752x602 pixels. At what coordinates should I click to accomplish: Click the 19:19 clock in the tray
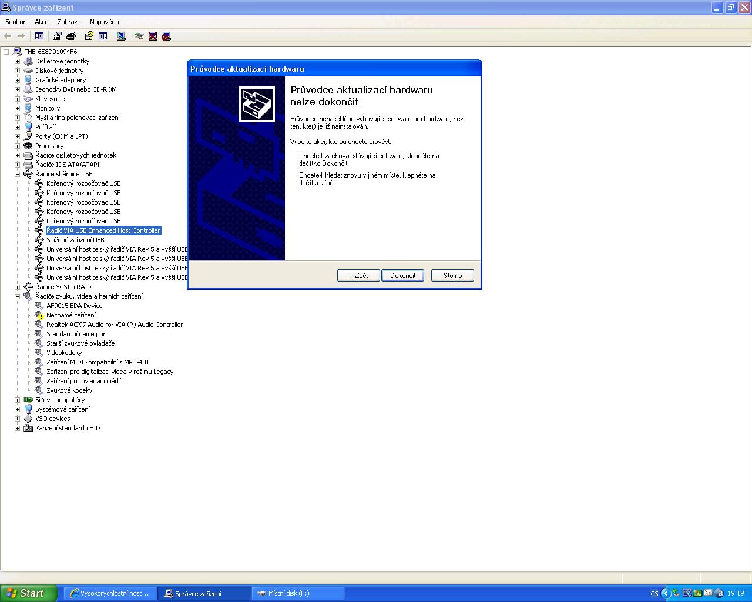point(736,594)
